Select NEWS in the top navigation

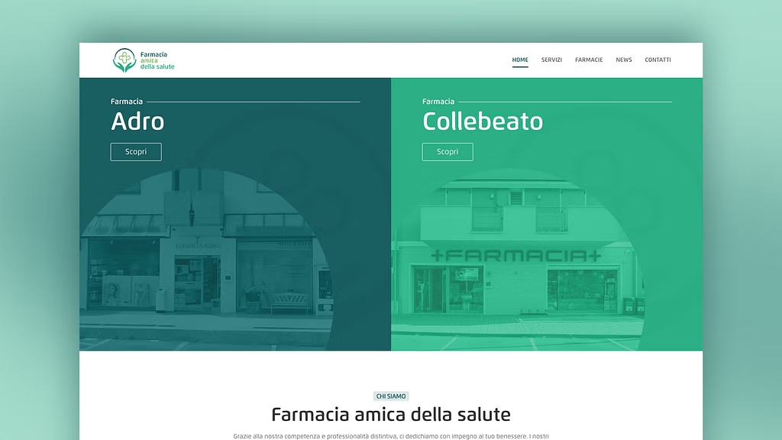pos(623,60)
